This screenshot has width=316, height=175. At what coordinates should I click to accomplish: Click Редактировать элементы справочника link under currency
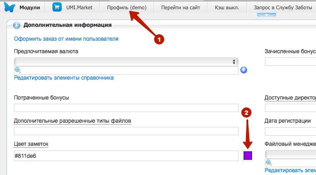coord(64,78)
